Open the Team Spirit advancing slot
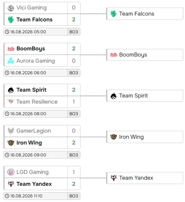Screen dimensions: 185x202 coord(145,96)
